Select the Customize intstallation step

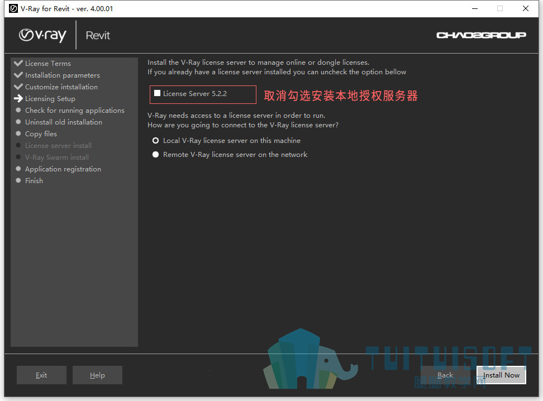click(x=61, y=87)
